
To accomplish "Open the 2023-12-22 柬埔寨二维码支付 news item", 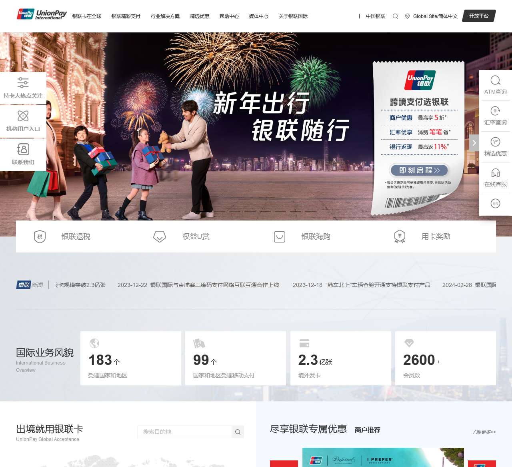I will [x=198, y=285].
